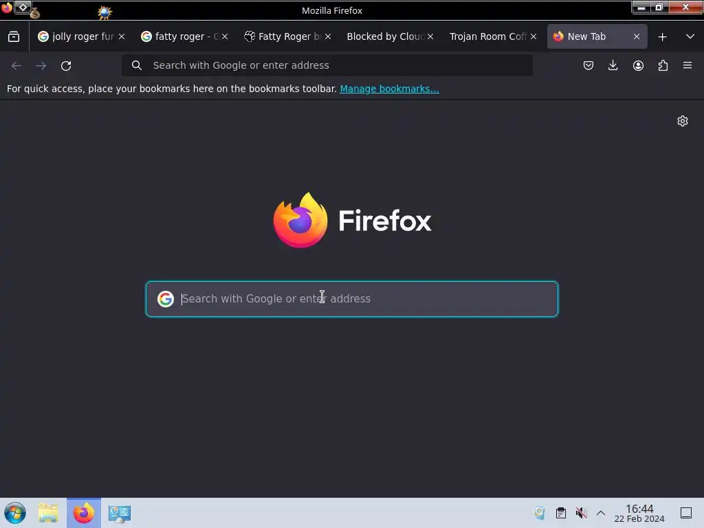The image size is (704, 528).
Task: Close the jolly roger tab
Action: pos(122,37)
